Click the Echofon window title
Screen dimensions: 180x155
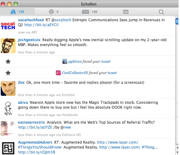pos(89,4)
